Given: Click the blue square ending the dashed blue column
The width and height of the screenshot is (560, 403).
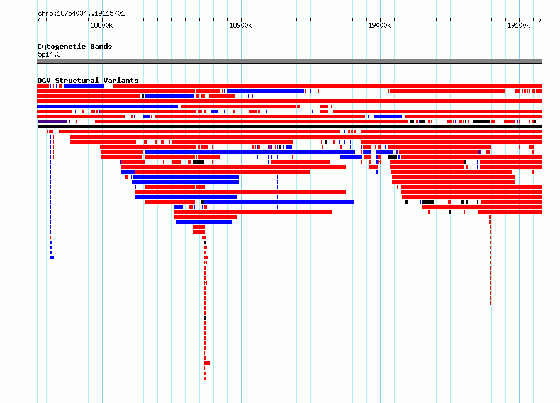Looking at the screenshot, I should tap(52, 258).
